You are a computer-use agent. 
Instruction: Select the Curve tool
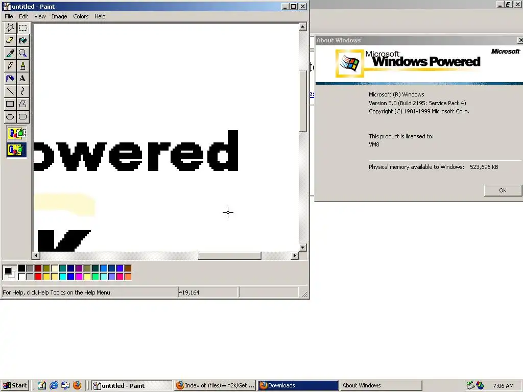click(x=22, y=91)
